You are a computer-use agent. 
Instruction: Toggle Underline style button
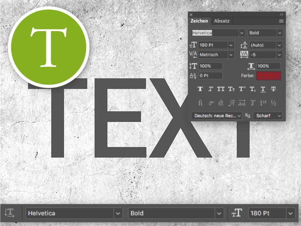coord(263,89)
